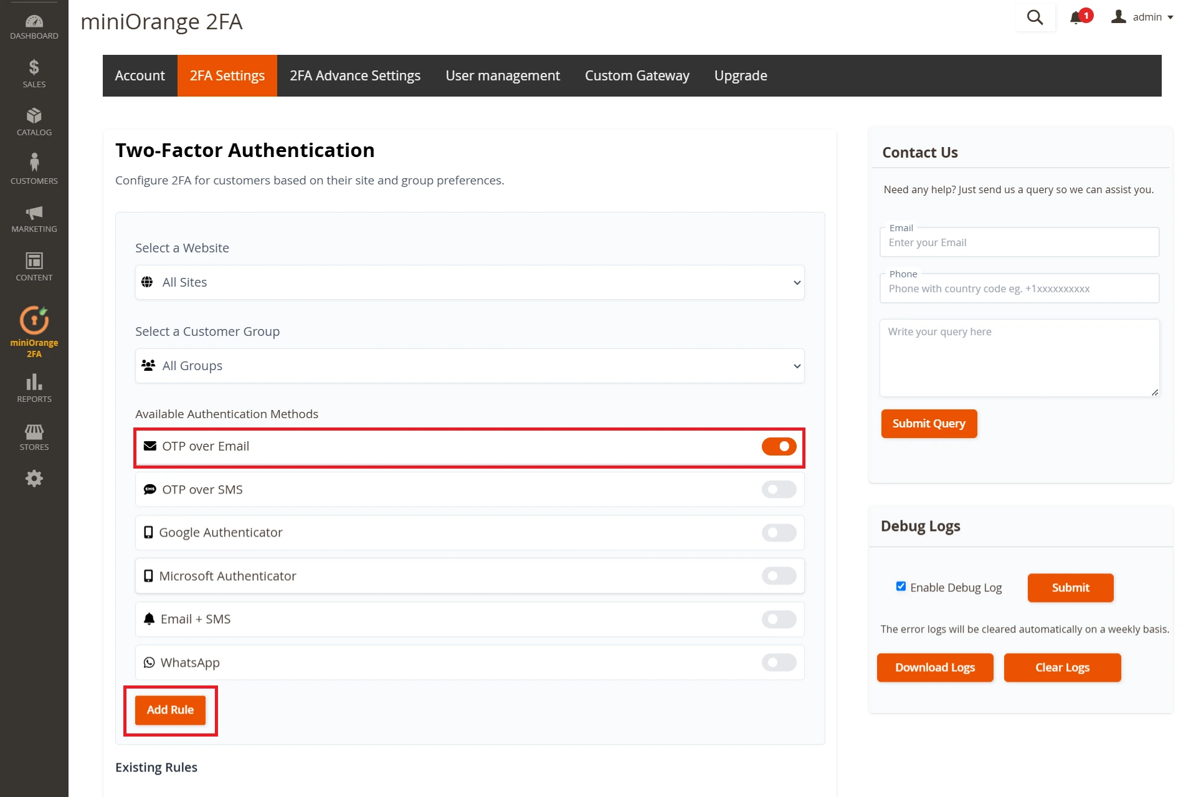Image resolution: width=1196 pixels, height=797 pixels.
Task: Open the 2FA Advance Settings tab
Action: click(x=355, y=75)
